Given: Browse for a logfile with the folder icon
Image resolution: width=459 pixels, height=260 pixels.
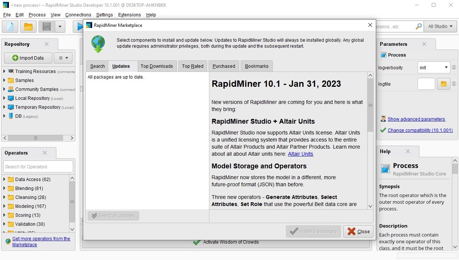Looking at the screenshot, I should coord(443,84).
